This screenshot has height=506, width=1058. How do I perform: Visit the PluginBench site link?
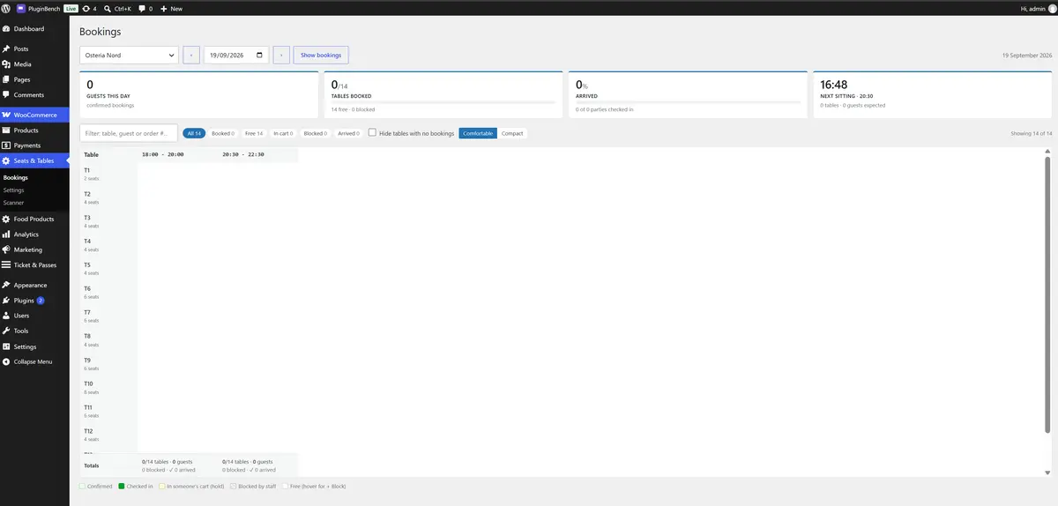38,8
